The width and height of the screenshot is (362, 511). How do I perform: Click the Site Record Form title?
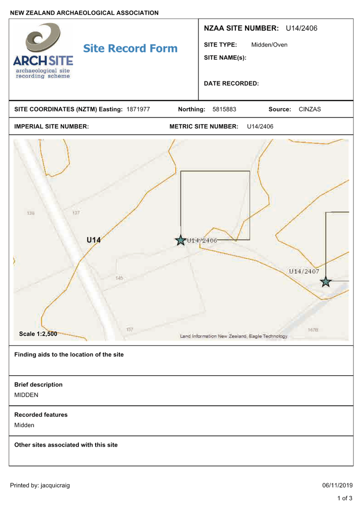click(x=130, y=48)
